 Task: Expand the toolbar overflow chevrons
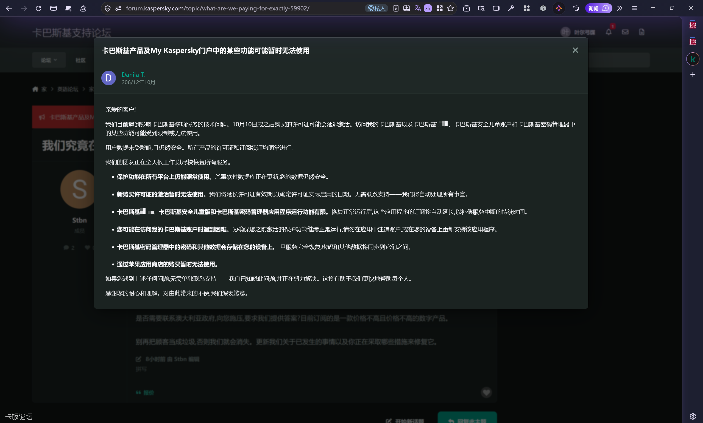pos(620,8)
